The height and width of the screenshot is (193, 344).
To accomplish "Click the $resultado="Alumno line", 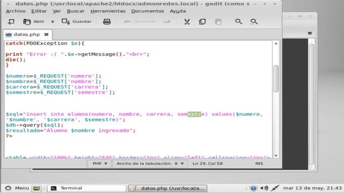I will [x=70, y=130].
